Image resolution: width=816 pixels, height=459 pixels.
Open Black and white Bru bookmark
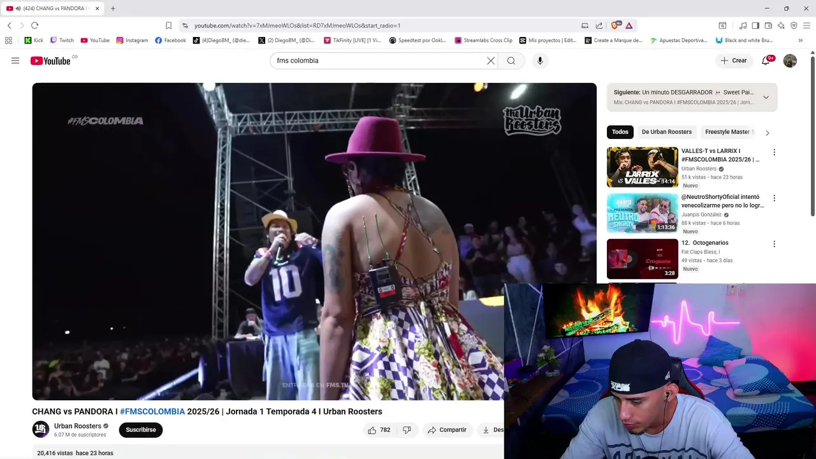point(744,40)
